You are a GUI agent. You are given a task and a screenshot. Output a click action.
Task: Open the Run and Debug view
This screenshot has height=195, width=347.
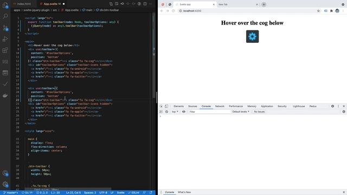[5, 39]
